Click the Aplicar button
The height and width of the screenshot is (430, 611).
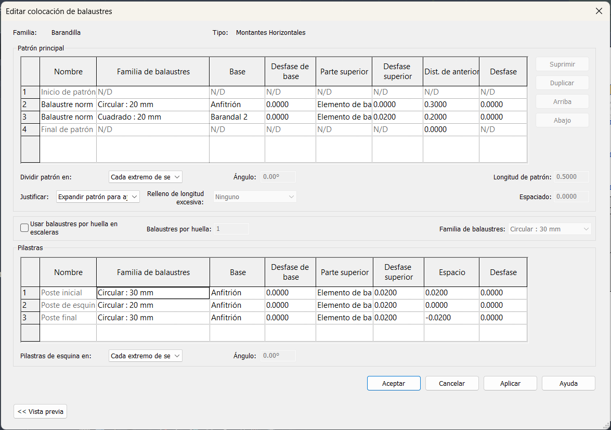click(x=510, y=383)
